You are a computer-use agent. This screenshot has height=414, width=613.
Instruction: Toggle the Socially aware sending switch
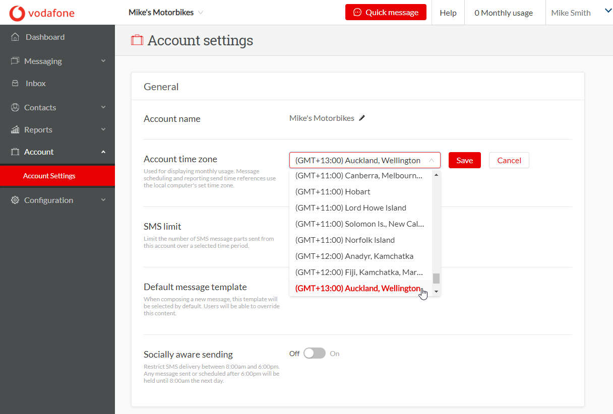tap(315, 354)
